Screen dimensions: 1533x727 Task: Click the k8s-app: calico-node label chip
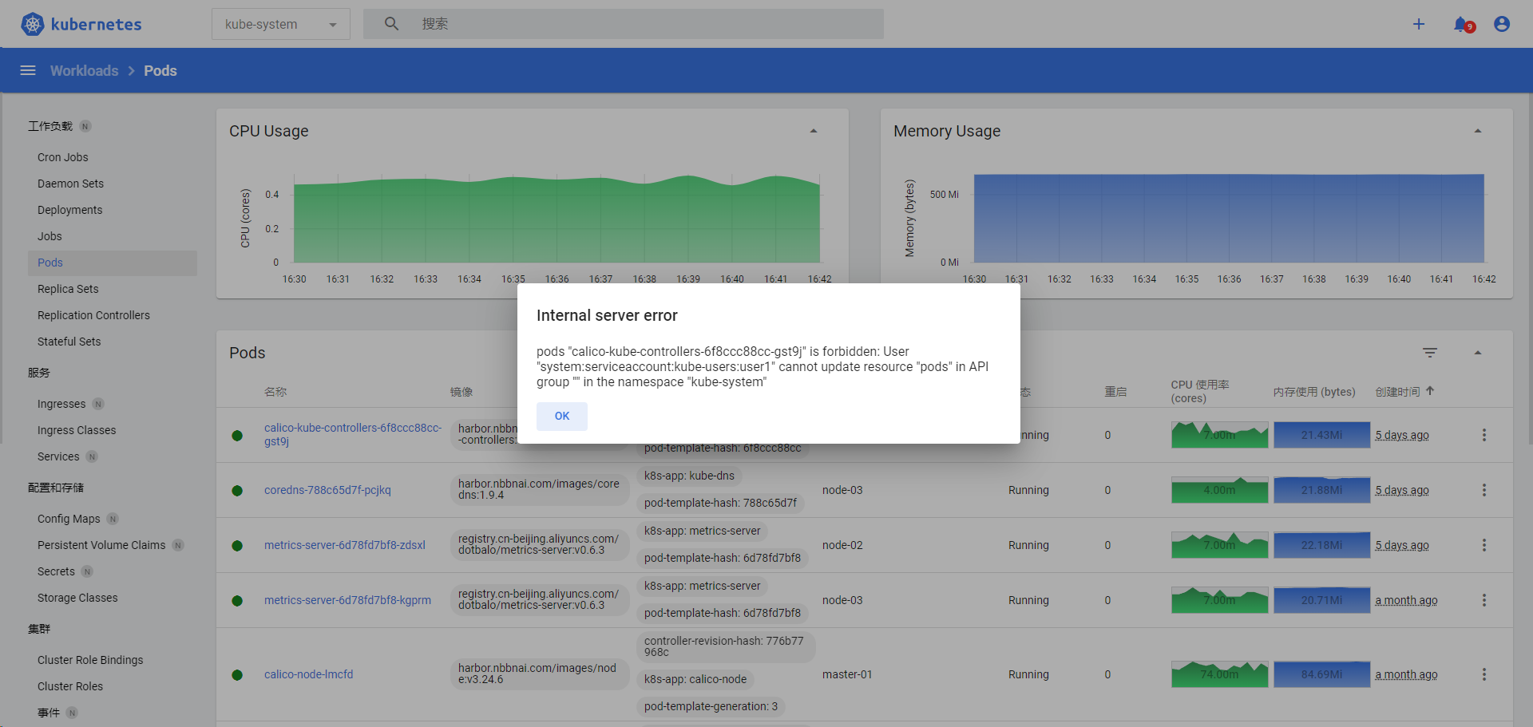[695, 679]
